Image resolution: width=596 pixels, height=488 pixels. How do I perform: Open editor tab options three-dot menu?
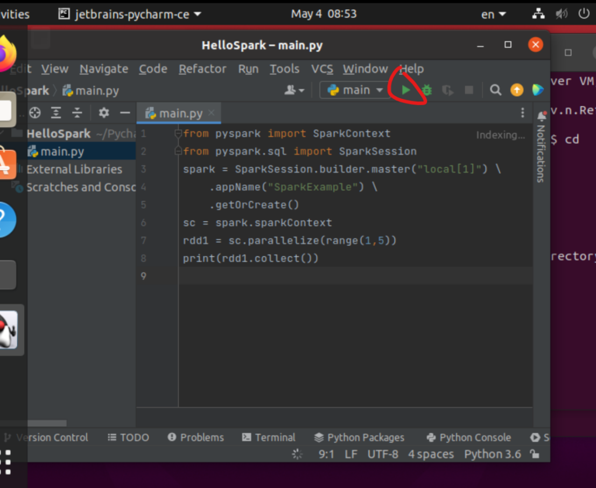click(x=523, y=113)
